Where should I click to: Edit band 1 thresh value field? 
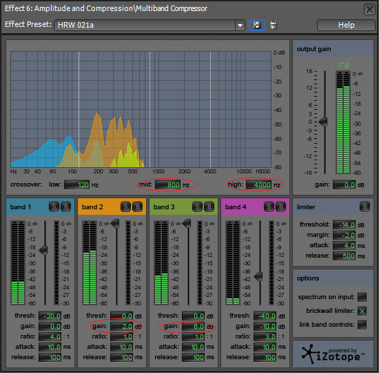(50, 316)
